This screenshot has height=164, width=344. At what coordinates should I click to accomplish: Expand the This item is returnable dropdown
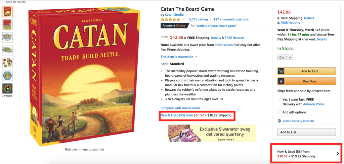click(x=196, y=57)
